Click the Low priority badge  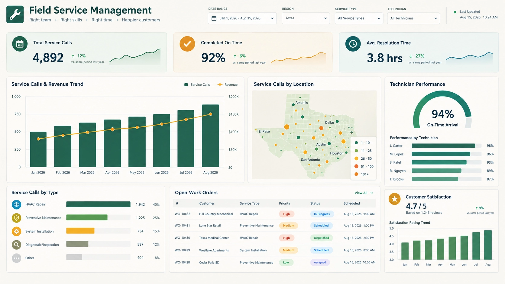(286, 262)
